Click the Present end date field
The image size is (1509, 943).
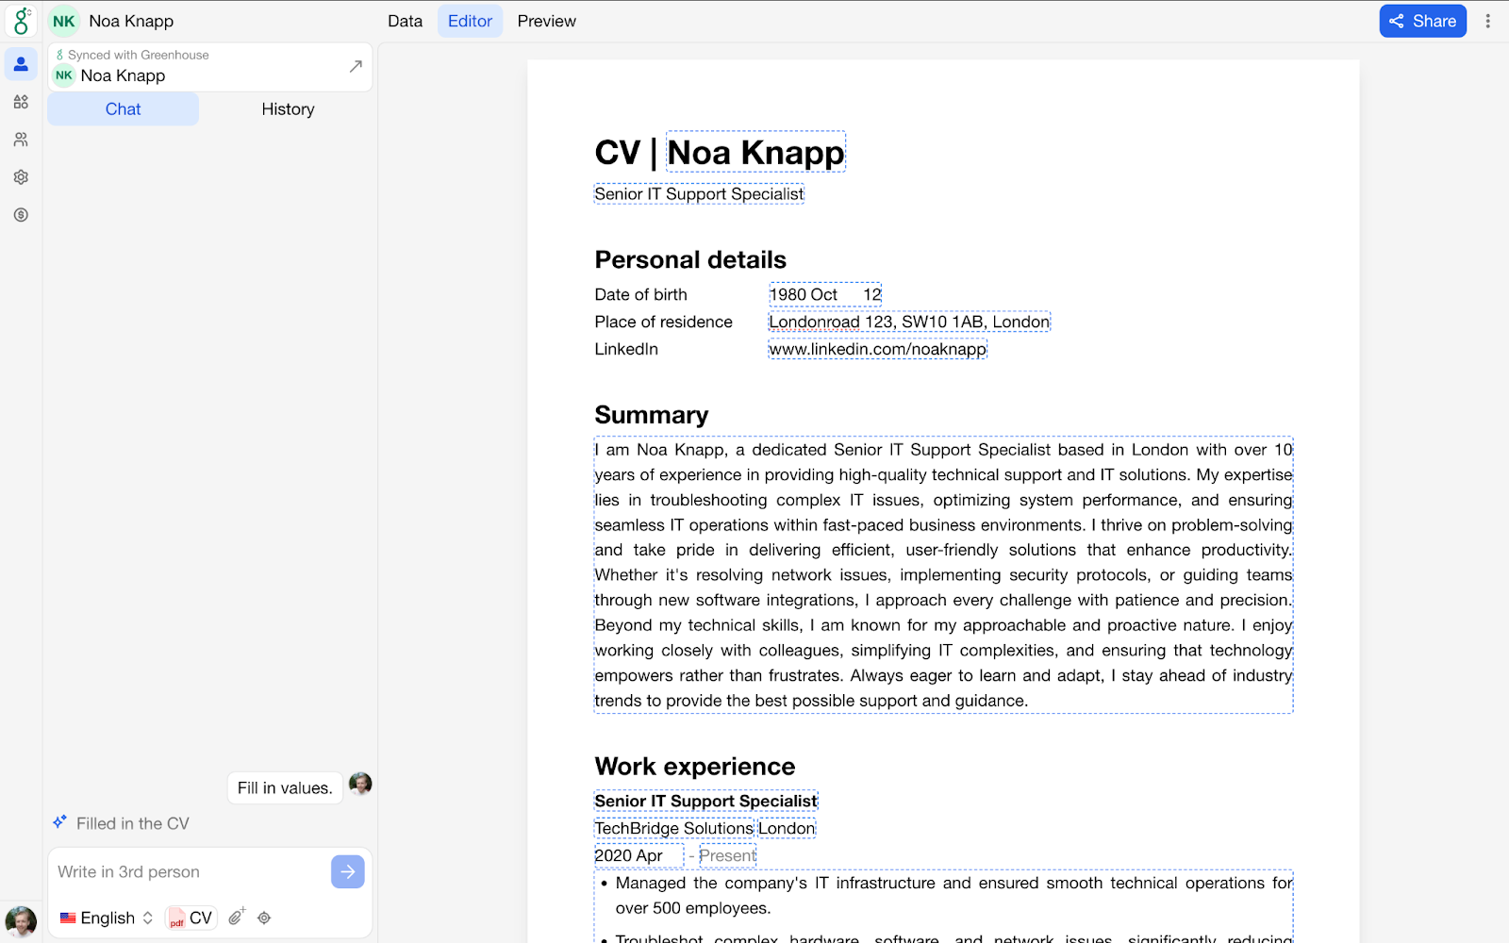point(727,855)
